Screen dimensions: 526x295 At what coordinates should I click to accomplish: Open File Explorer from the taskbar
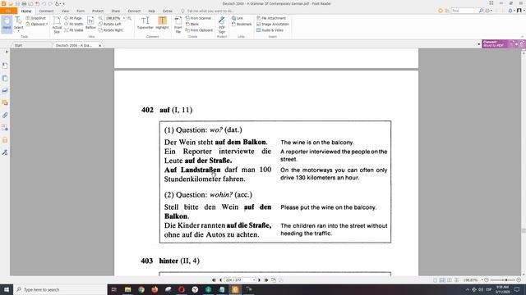(128, 289)
